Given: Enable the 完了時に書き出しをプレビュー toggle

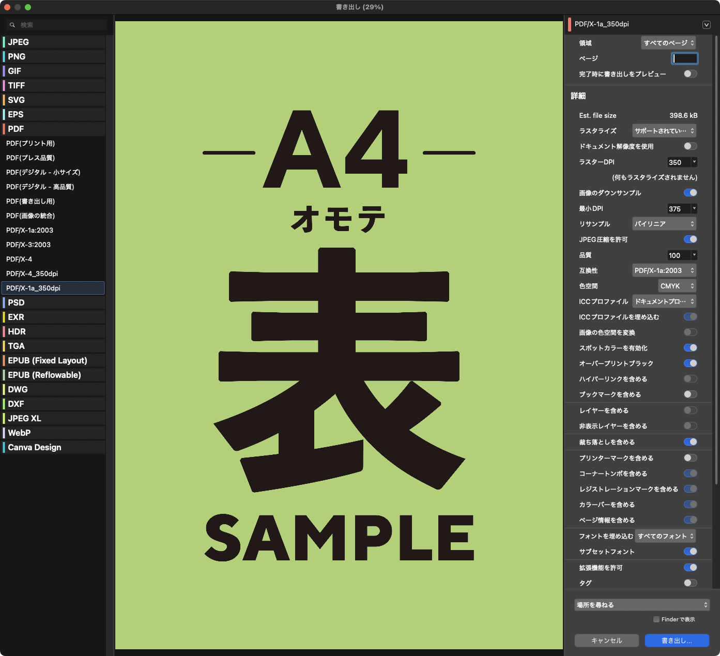Looking at the screenshot, I should (x=690, y=73).
